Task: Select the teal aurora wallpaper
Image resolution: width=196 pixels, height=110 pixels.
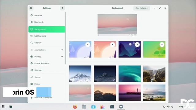Action: (x=130, y=74)
